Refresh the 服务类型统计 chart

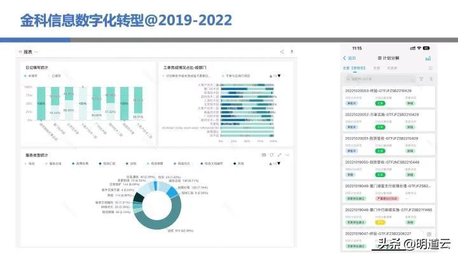click(x=271, y=154)
